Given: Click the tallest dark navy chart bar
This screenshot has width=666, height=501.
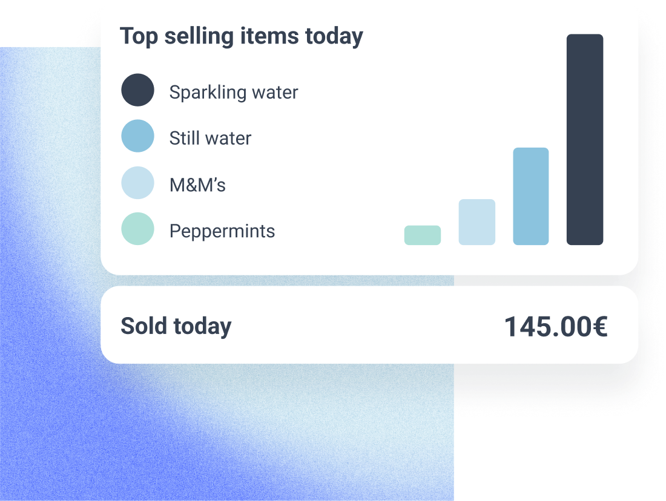Looking at the screenshot, I should point(585,140).
